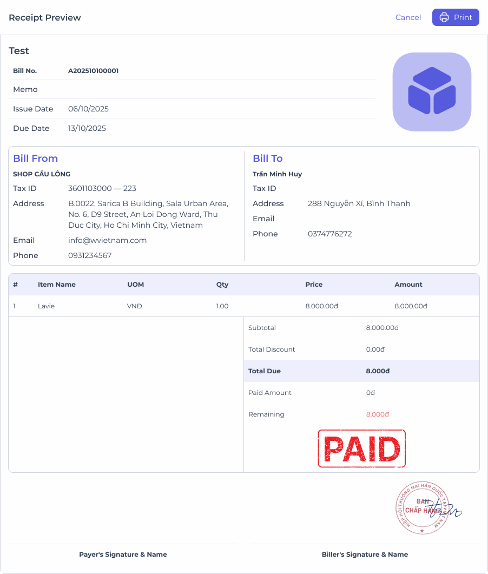Click the Total Due label
The image size is (488, 574).
265,371
